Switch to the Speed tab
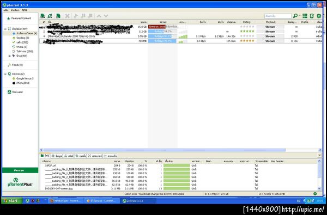The image size is (327, 215). coord(110,156)
